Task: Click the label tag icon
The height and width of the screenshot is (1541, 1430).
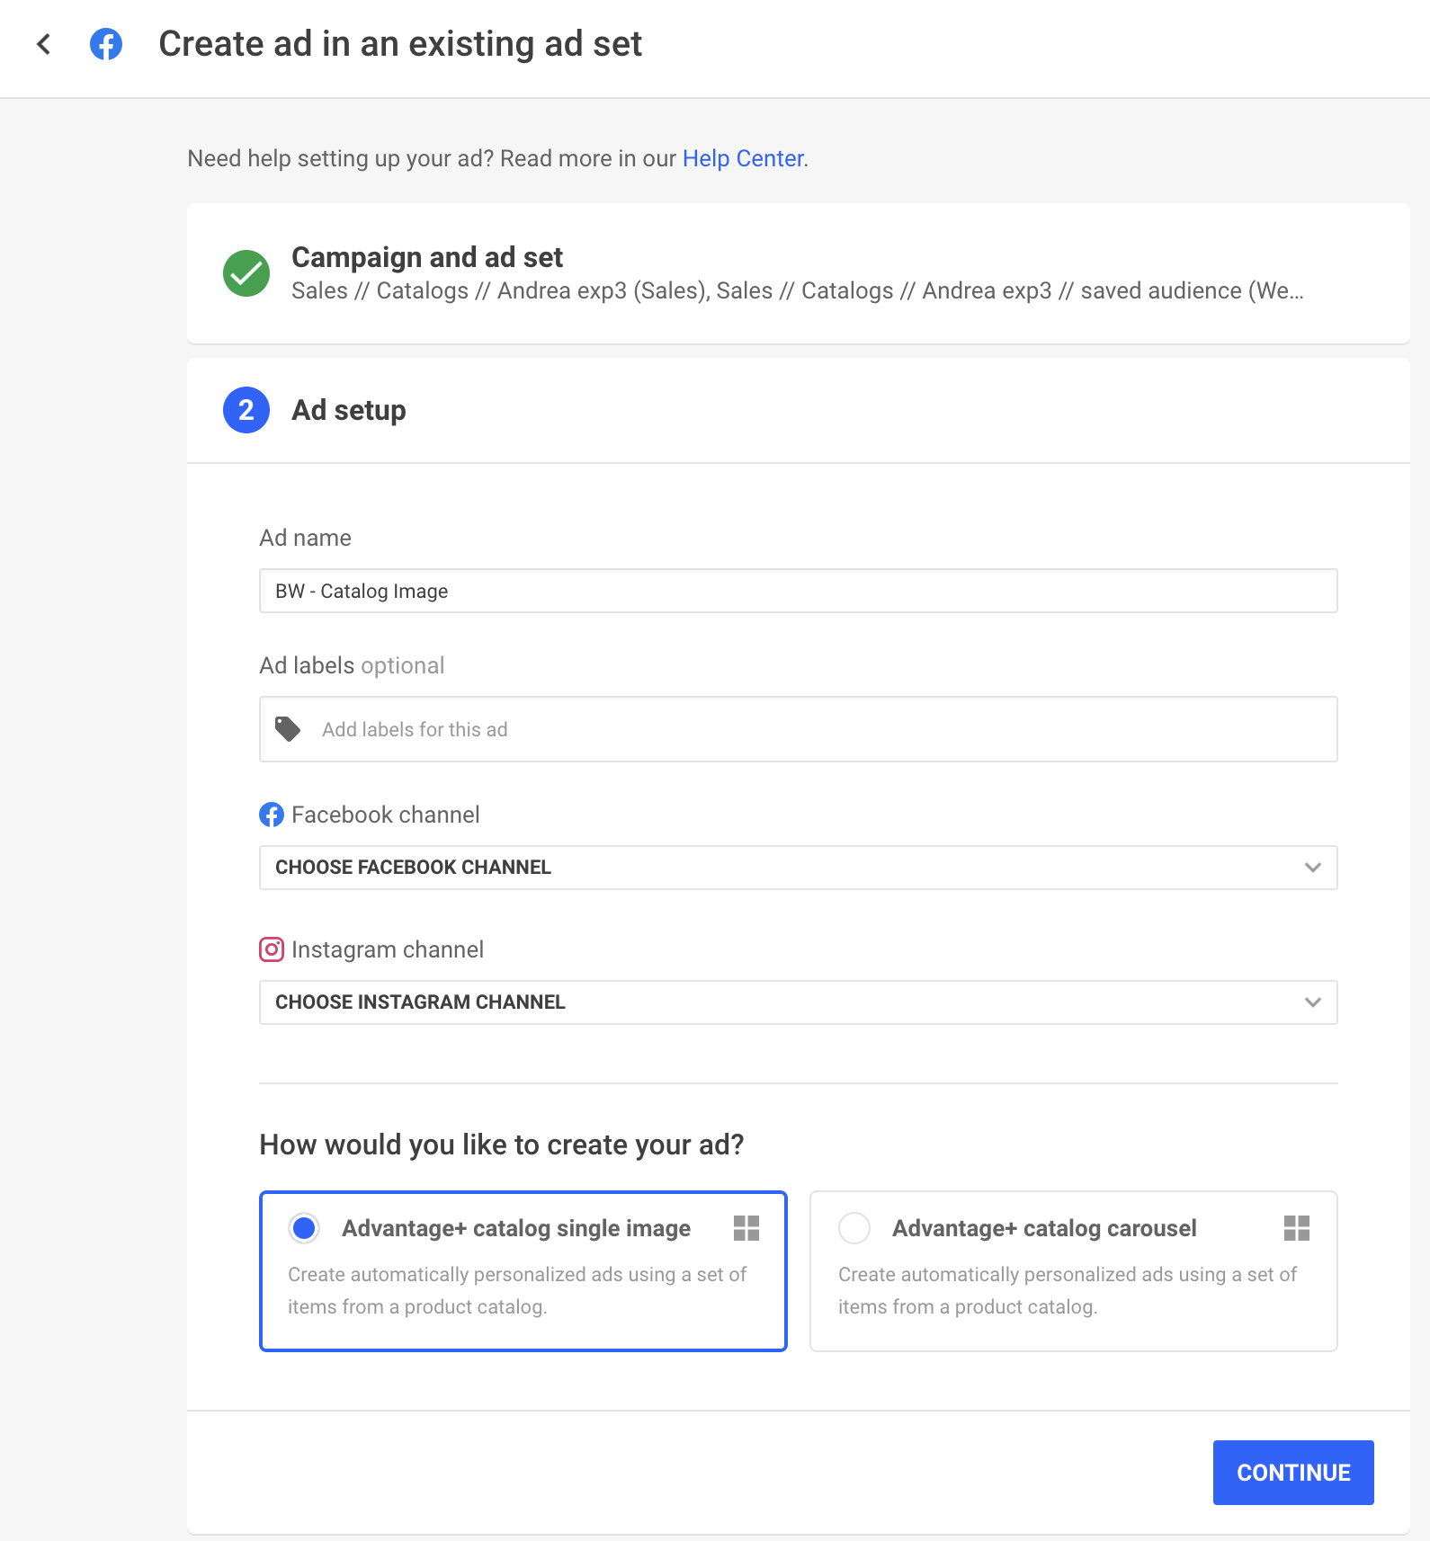Action: point(288,729)
